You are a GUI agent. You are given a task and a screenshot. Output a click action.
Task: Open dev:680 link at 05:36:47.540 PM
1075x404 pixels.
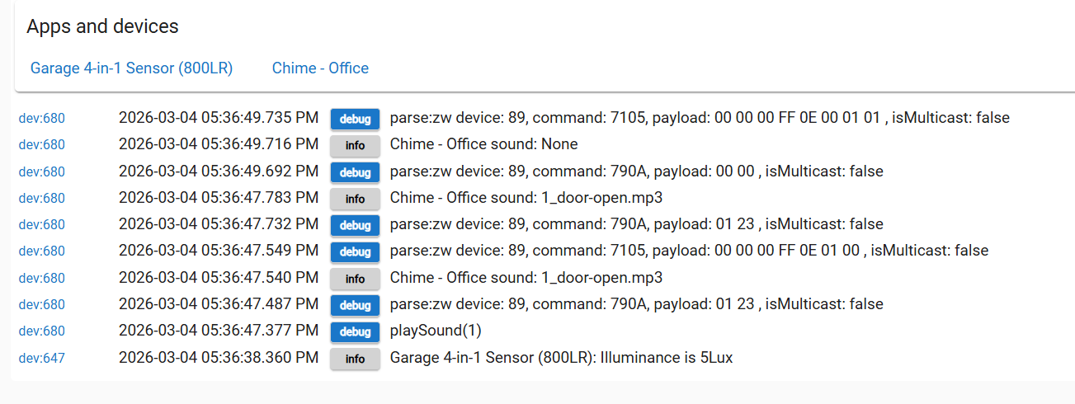41,279
